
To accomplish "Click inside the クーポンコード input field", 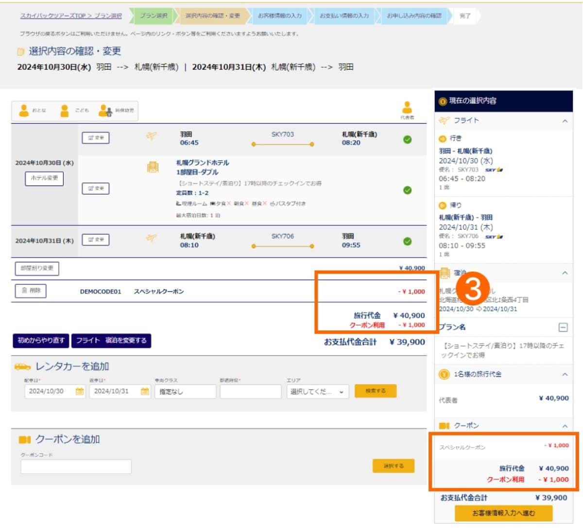I will 75,466.
